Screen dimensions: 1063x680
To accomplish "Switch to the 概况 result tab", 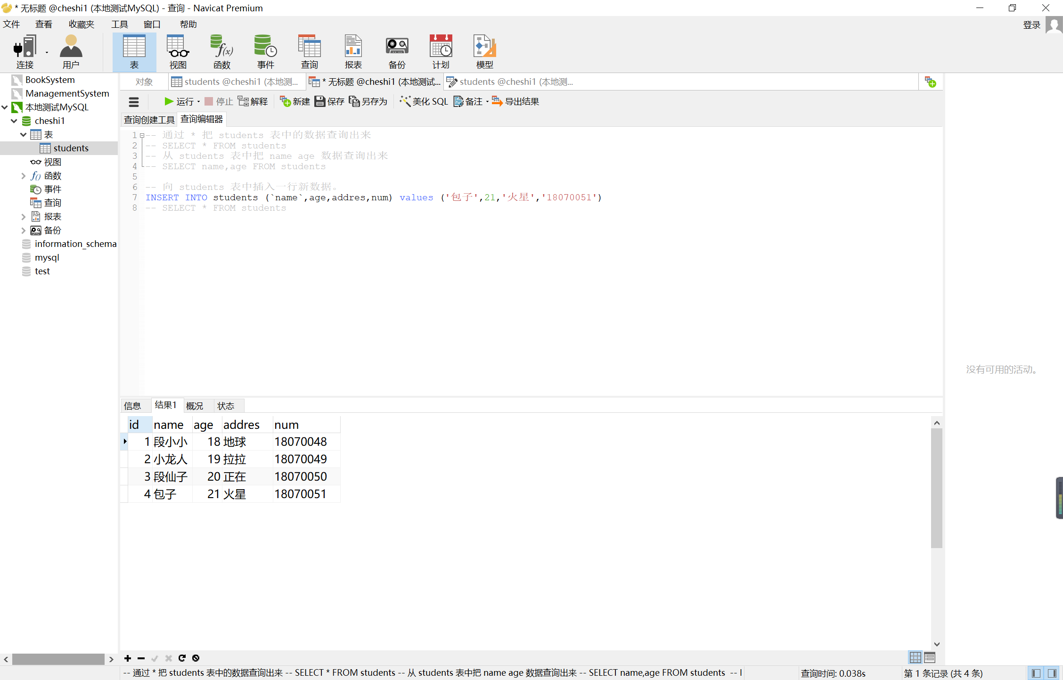I will click(x=195, y=406).
